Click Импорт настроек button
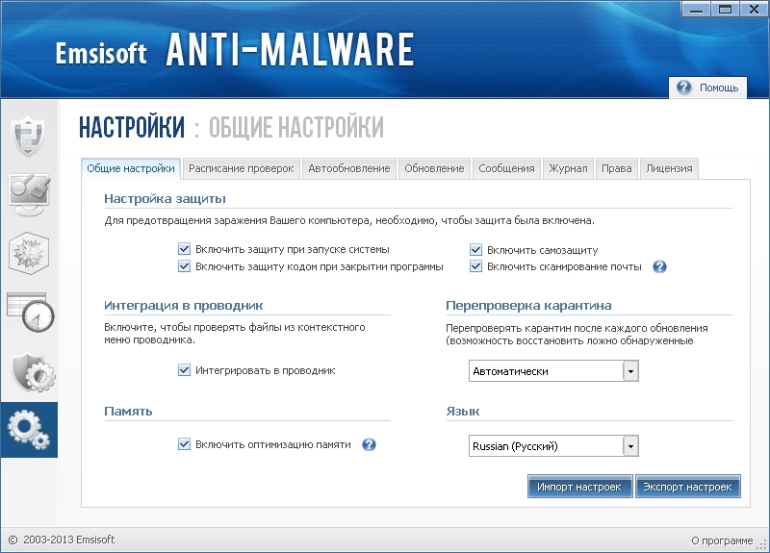Image resolution: width=770 pixels, height=553 pixels. (x=579, y=487)
